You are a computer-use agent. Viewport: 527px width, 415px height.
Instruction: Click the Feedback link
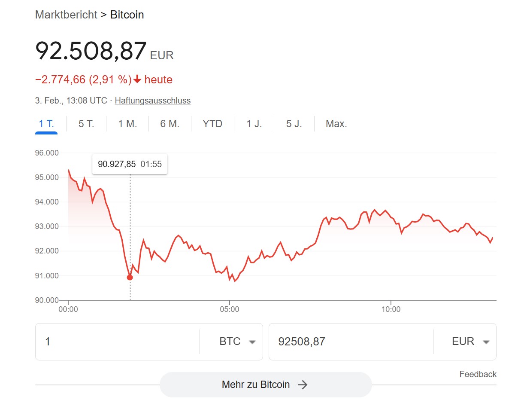pos(478,374)
